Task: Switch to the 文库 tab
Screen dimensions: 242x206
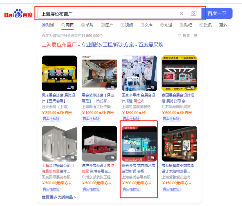Action: tap(147, 25)
